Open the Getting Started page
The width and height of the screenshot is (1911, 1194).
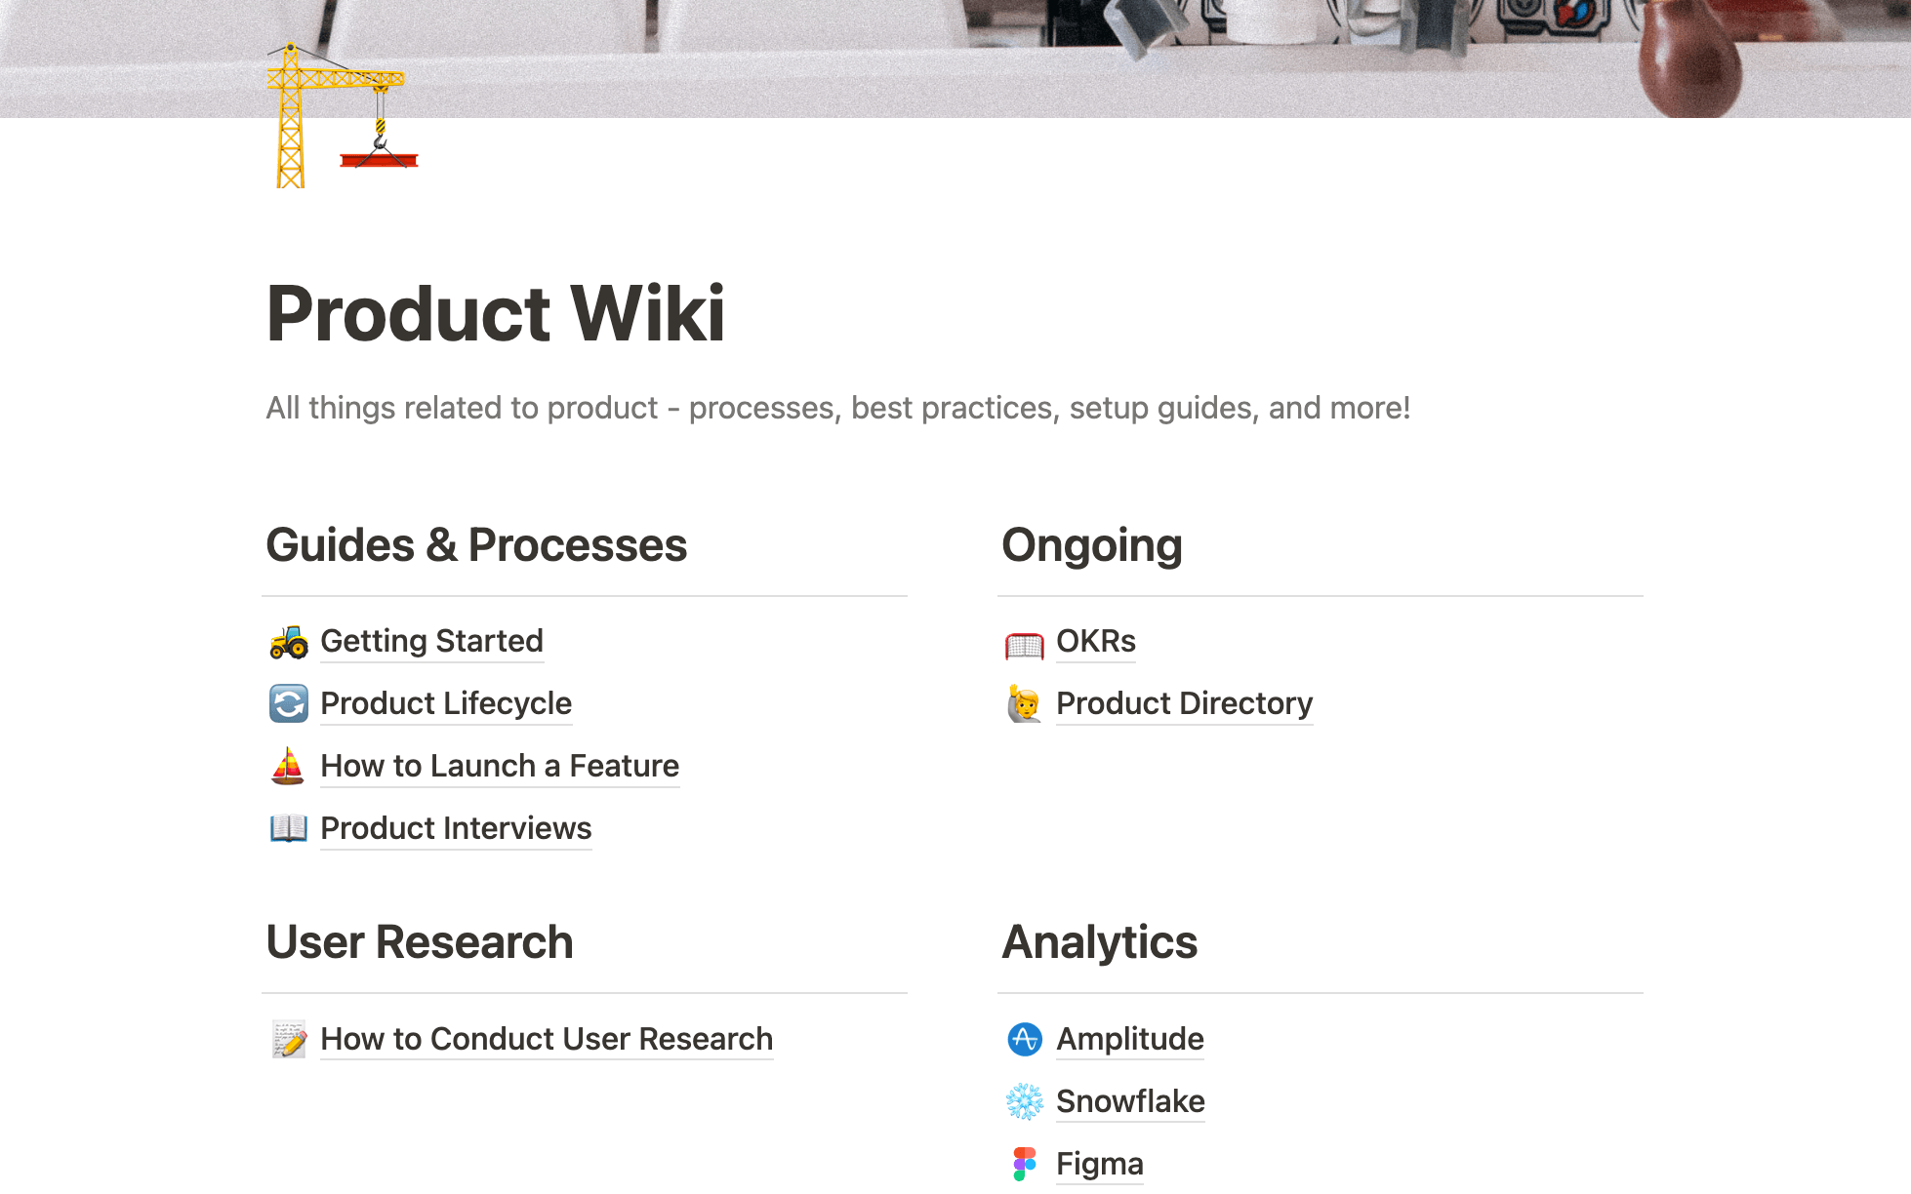pyautogui.click(x=431, y=642)
